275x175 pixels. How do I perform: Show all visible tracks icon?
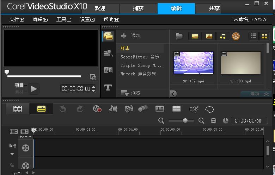pyautogui.click(x=14, y=131)
